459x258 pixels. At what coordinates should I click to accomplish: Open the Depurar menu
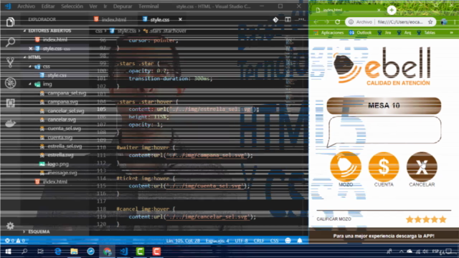[123, 6]
